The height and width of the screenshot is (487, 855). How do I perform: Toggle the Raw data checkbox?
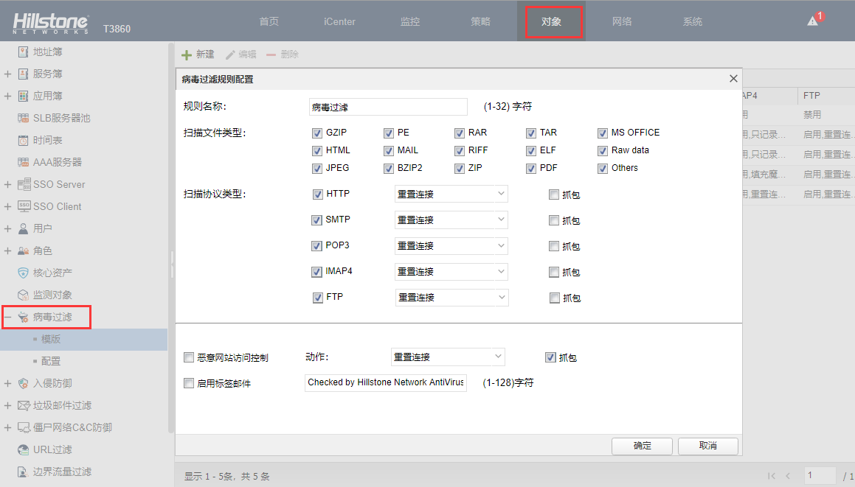[x=603, y=150]
